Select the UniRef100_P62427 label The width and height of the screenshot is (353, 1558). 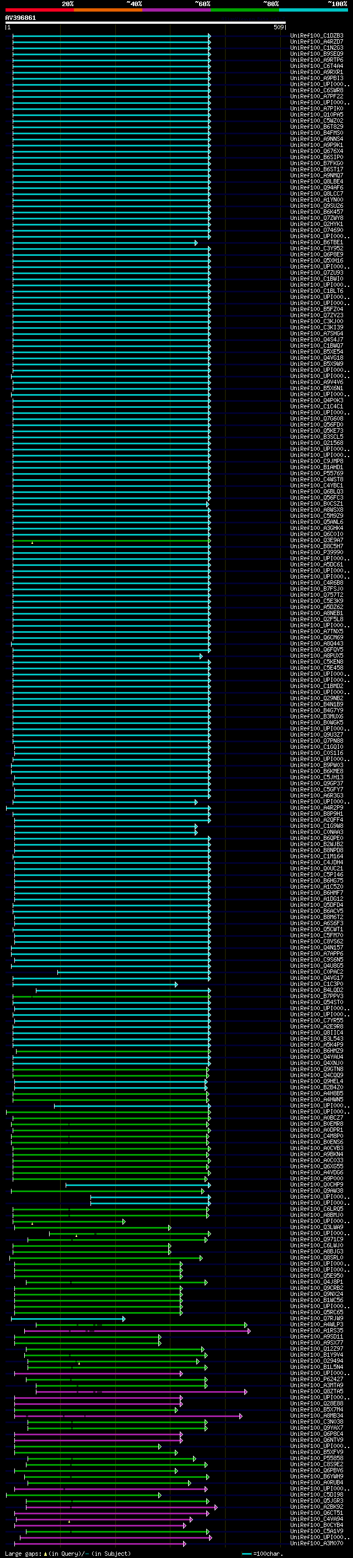tap(317, 1380)
